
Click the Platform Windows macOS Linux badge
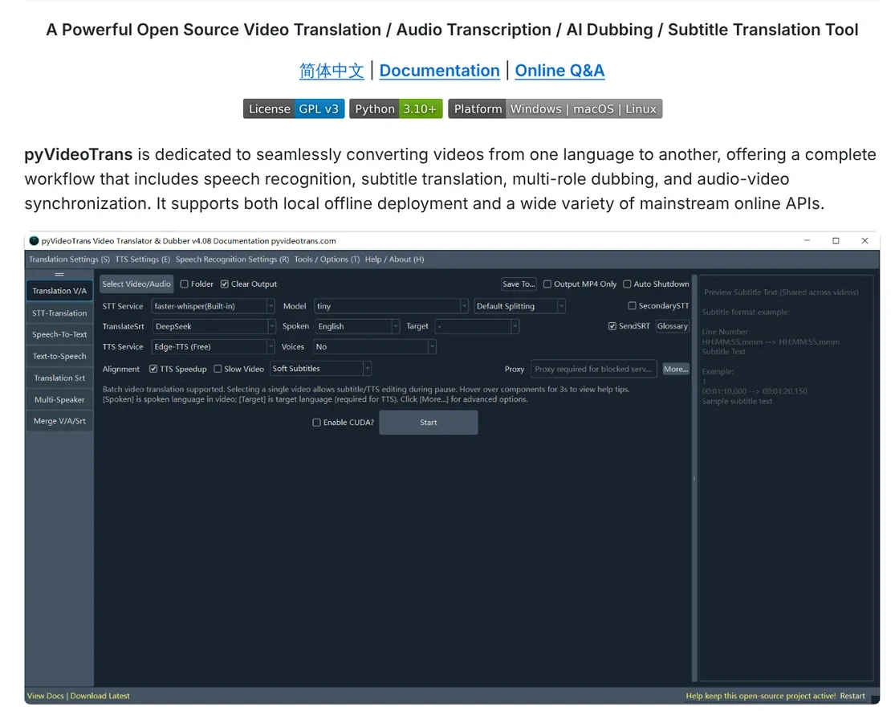pyautogui.click(x=555, y=108)
